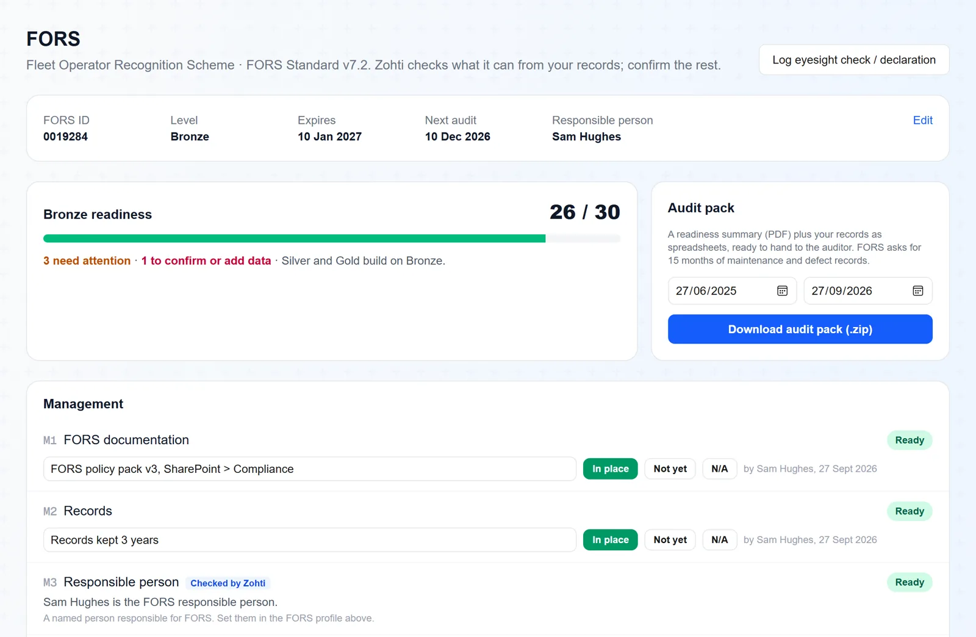The width and height of the screenshot is (976, 637).
Task: Click the Checked by Zohti badge
Action: [228, 583]
